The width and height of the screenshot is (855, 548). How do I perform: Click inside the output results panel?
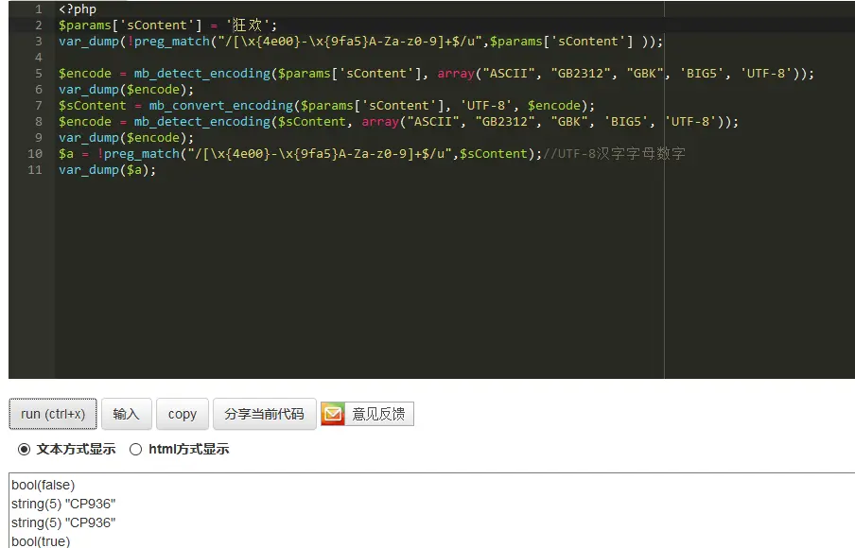[x=426, y=510]
